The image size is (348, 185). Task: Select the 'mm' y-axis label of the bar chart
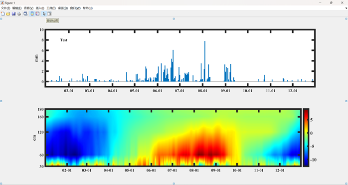point(36,58)
